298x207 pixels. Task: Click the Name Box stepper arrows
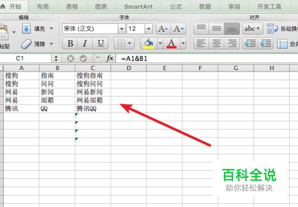point(56,58)
